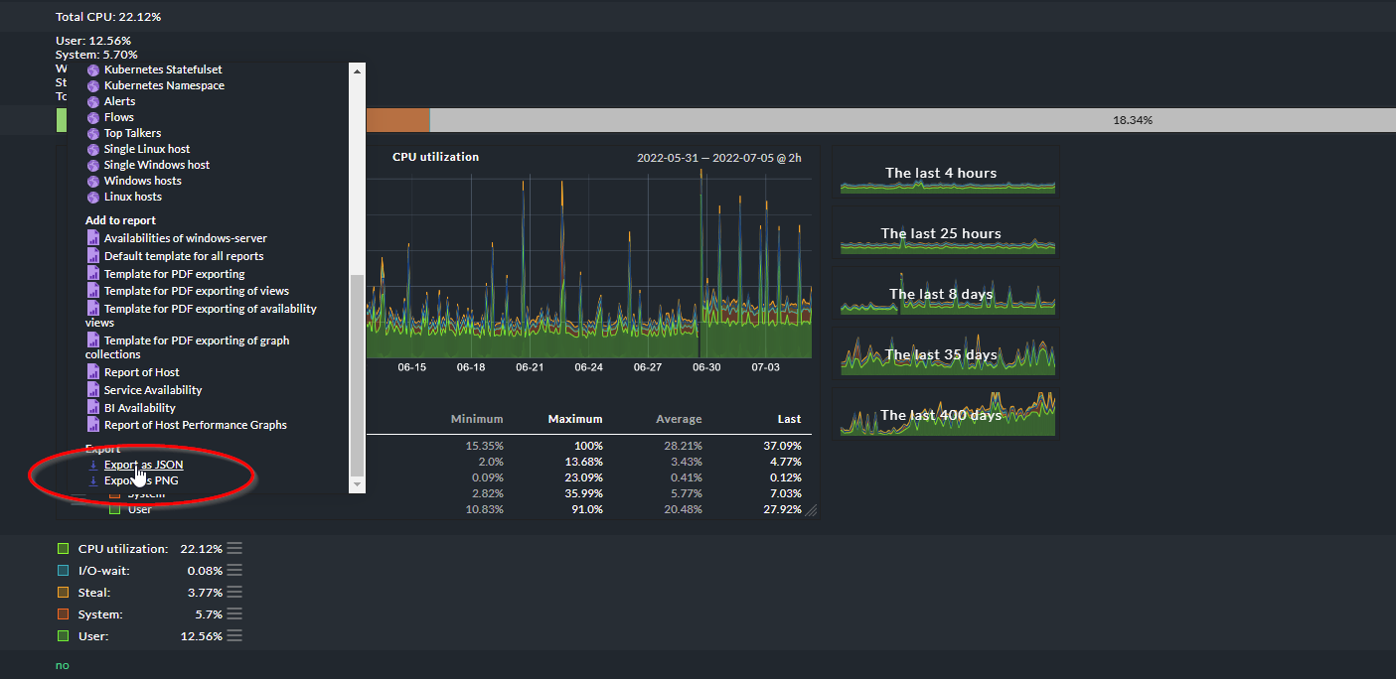The image size is (1396, 679).
Task: Select the Top Talkers dashboard icon
Action: pyautogui.click(x=94, y=132)
